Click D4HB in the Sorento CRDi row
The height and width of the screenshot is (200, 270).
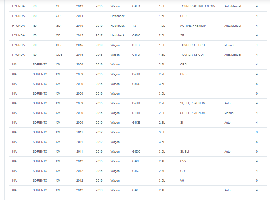coord(136,74)
